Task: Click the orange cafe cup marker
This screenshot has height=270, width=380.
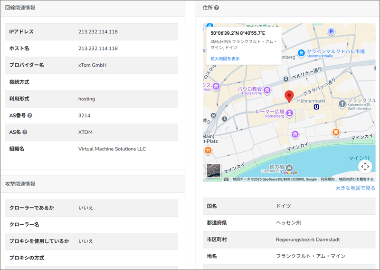Action: coord(336,132)
